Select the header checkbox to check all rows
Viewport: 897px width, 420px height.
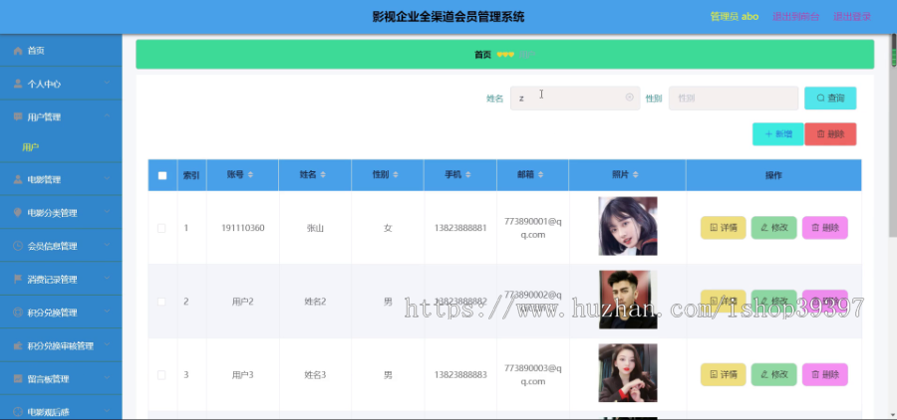coord(162,175)
